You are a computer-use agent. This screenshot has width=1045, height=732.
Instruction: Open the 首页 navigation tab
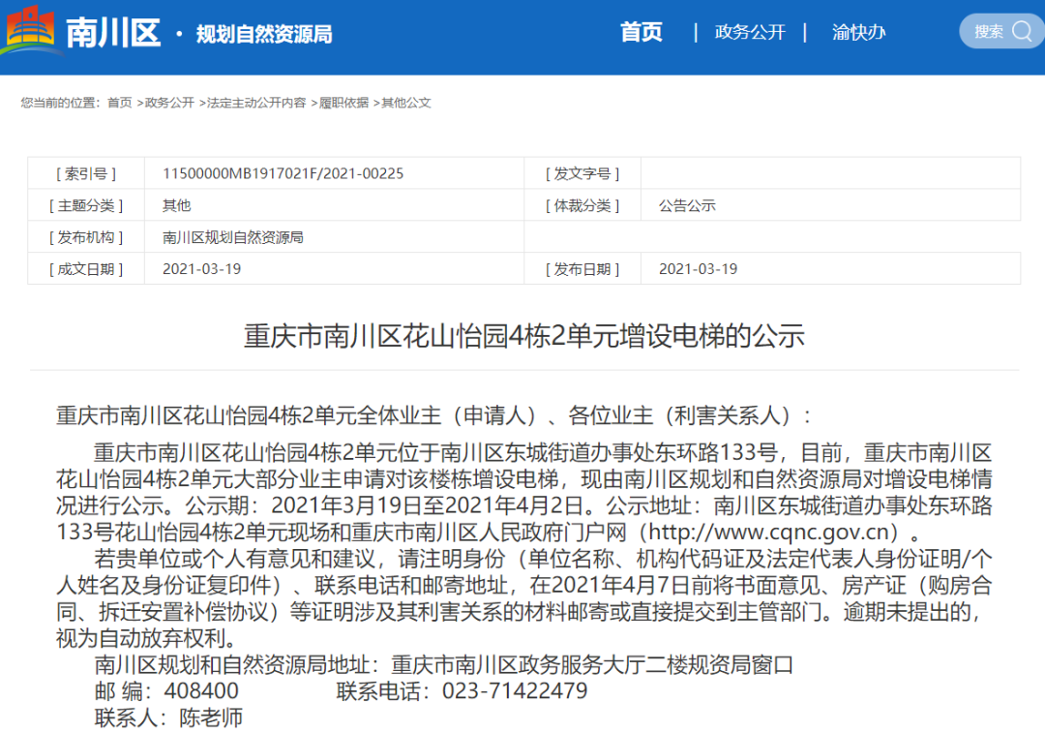click(x=642, y=32)
